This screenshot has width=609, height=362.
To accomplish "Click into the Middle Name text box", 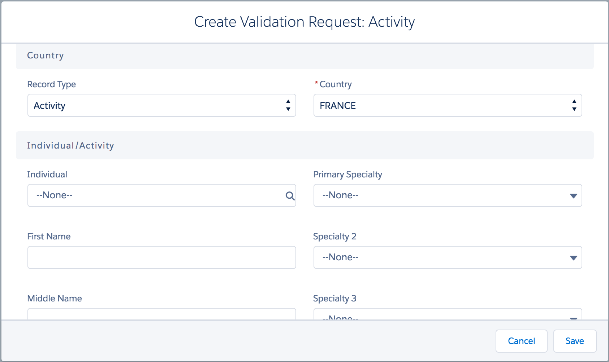I will tap(161, 314).
